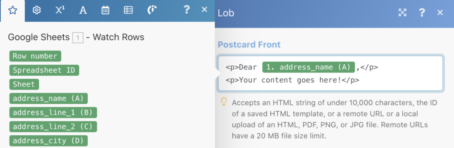Pick address_name (A) from the variable list

click(x=48, y=98)
